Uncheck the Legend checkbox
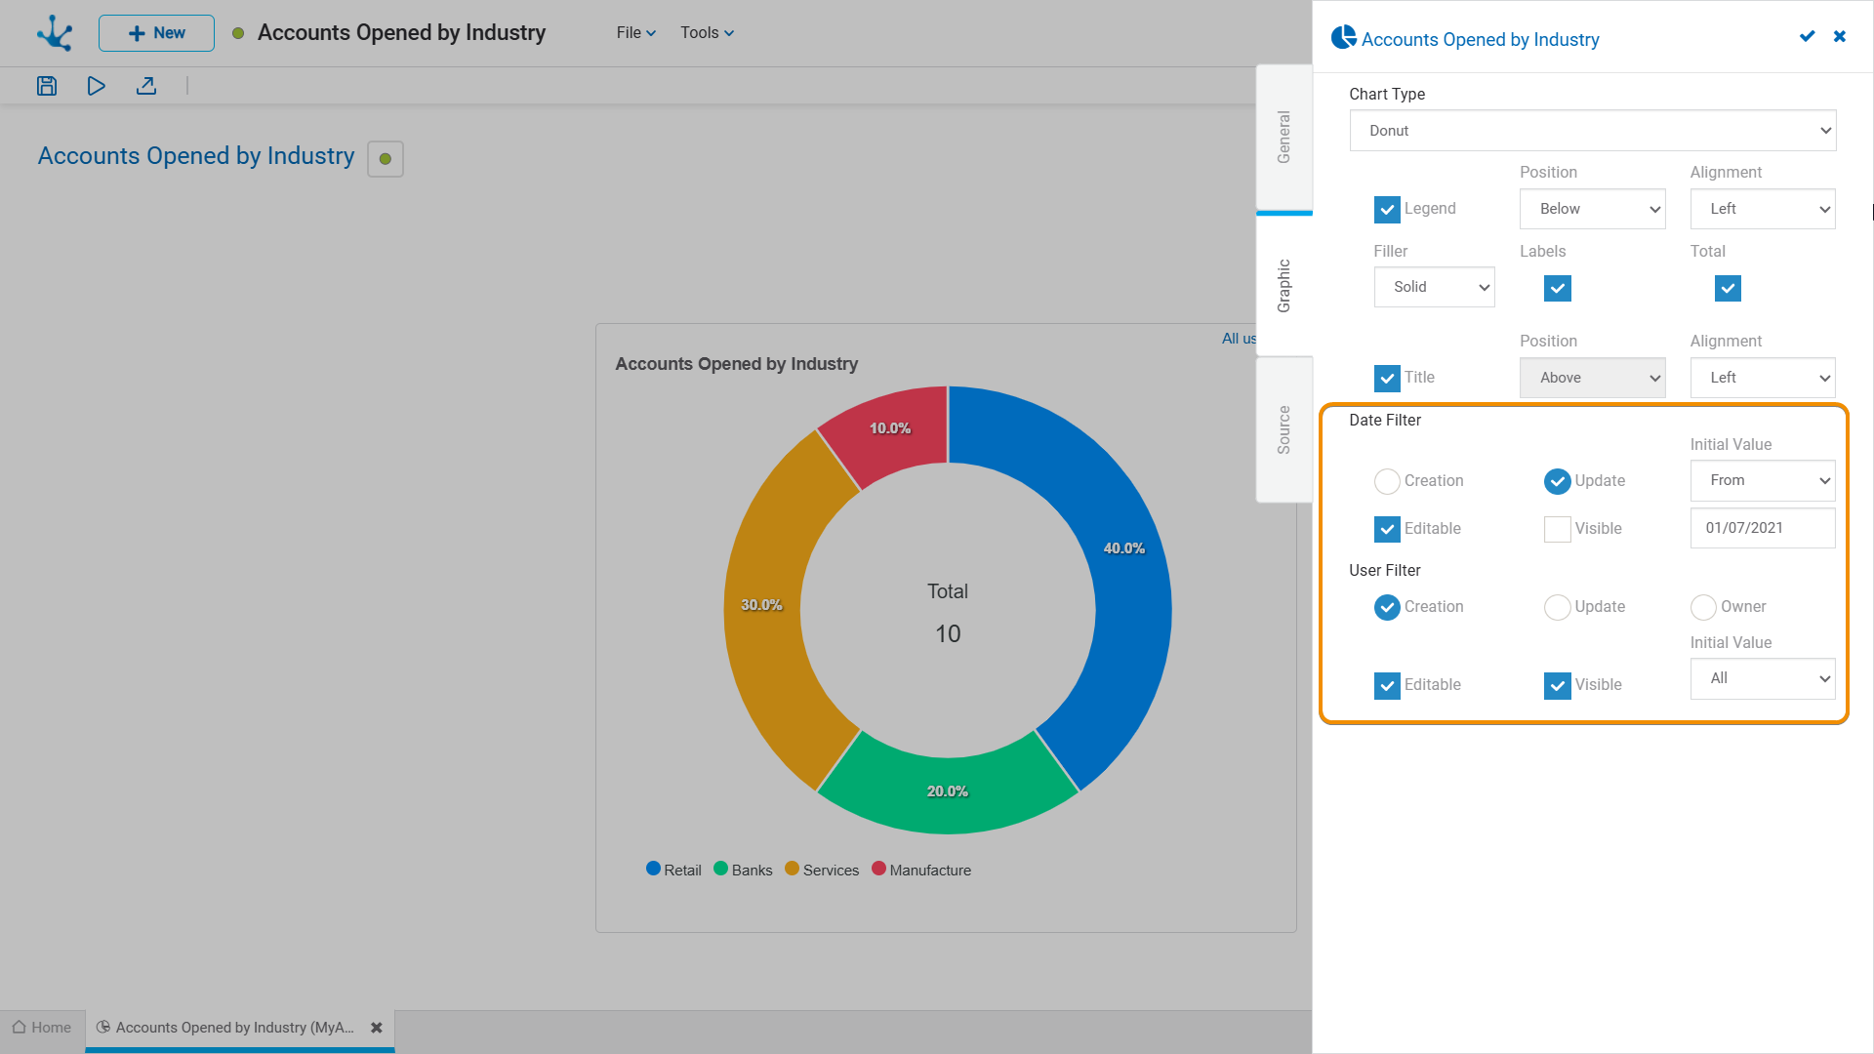This screenshot has height=1054, width=1874. pyautogui.click(x=1387, y=209)
